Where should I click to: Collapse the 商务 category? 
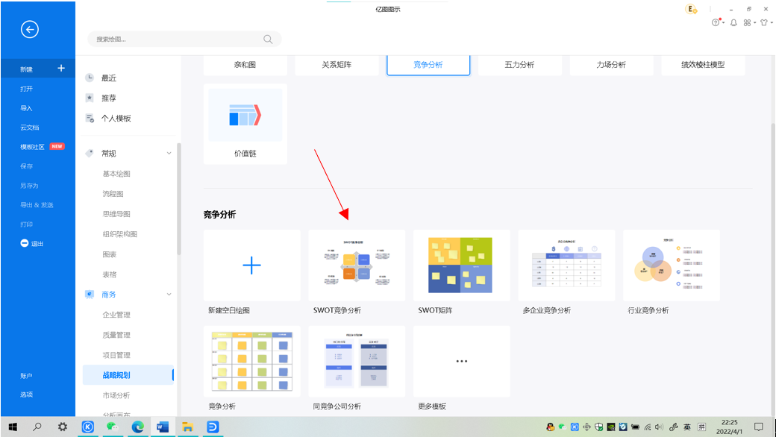click(x=169, y=295)
